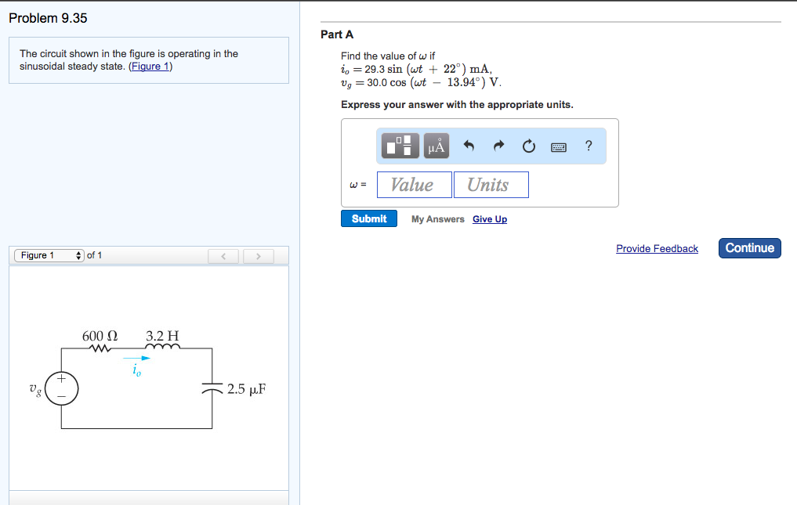The height and width of the screenshot is (505, 797).
Task: Click the undo arrow icon
Action: point(469,146)
